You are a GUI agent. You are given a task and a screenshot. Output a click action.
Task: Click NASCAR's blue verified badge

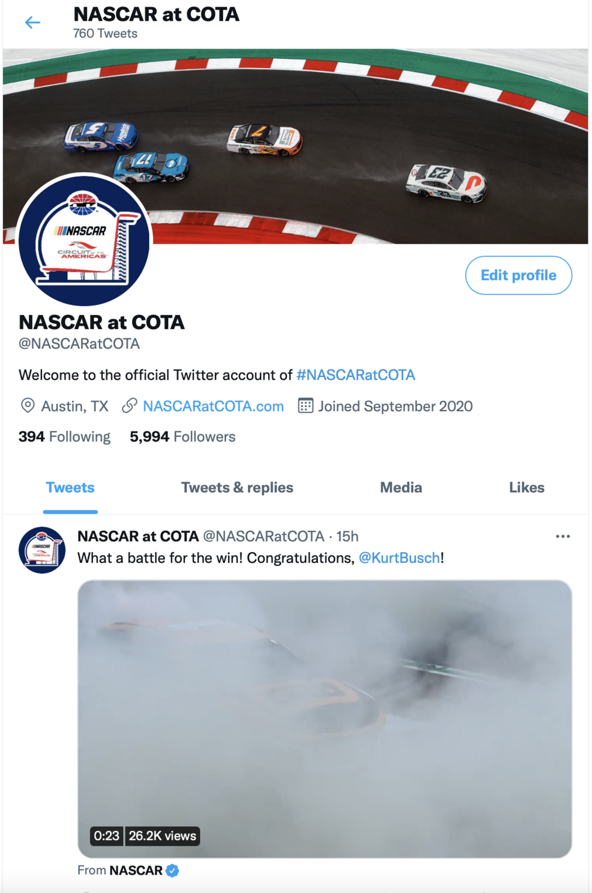pos(172,871)
